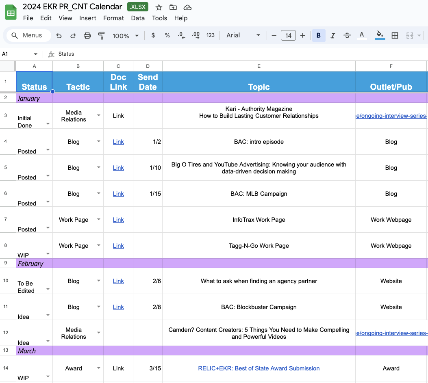This screenshot has height=383, width=428.
Task: Open the Data menu
Action: pyautogui.click(x=138, y=18)
